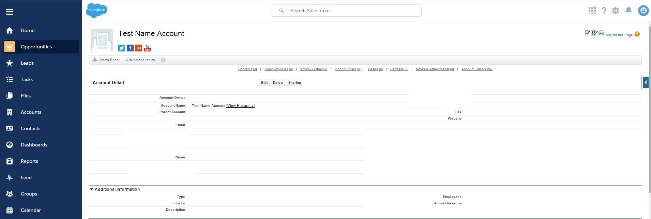Open Accounts from the sidebar

41,112
